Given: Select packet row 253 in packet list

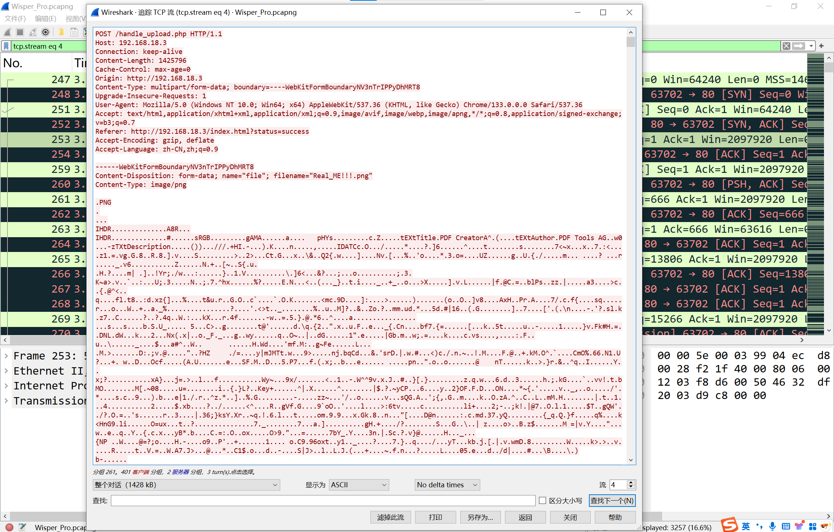Looking at the screenshot, I should click(43, 139).
